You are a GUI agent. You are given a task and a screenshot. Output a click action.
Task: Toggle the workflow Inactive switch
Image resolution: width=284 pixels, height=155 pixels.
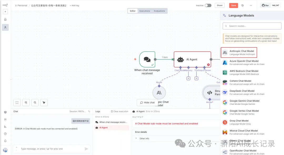[x=208, y=6]
